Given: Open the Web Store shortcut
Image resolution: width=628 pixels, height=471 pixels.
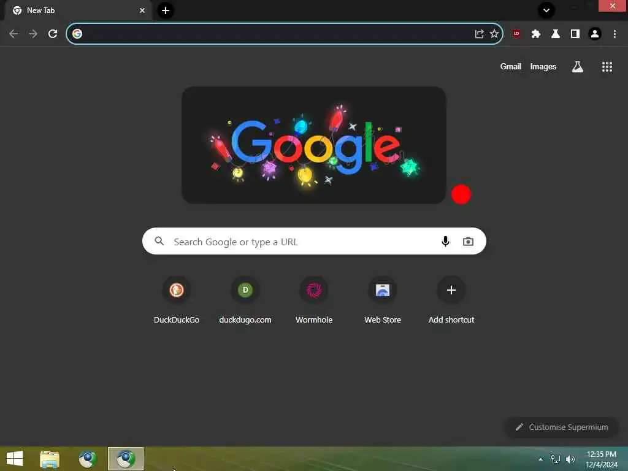Looking at the screenshot, I should (383, 299).
